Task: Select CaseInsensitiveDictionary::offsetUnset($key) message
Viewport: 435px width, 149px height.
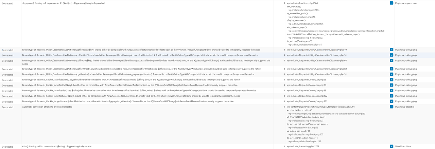Action: click(141, 69)
